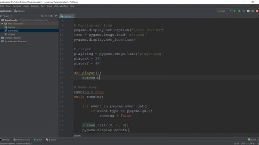Open the Project view selector dropdown arrow
Screen dimensions: 259x145
(x=12, y=16)
